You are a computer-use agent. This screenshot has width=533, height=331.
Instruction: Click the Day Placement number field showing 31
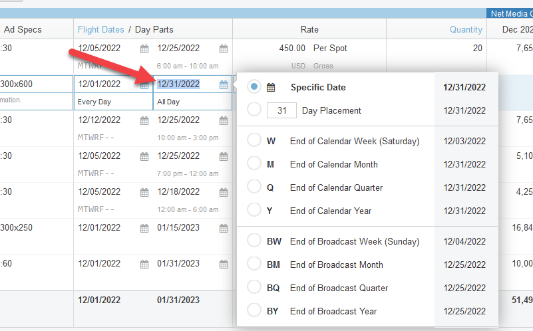[281, 110]
